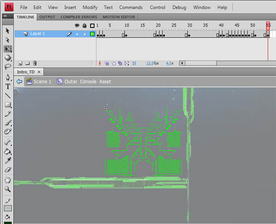
Task: Click the Delete layer trash icon
Action: [34, 63]
